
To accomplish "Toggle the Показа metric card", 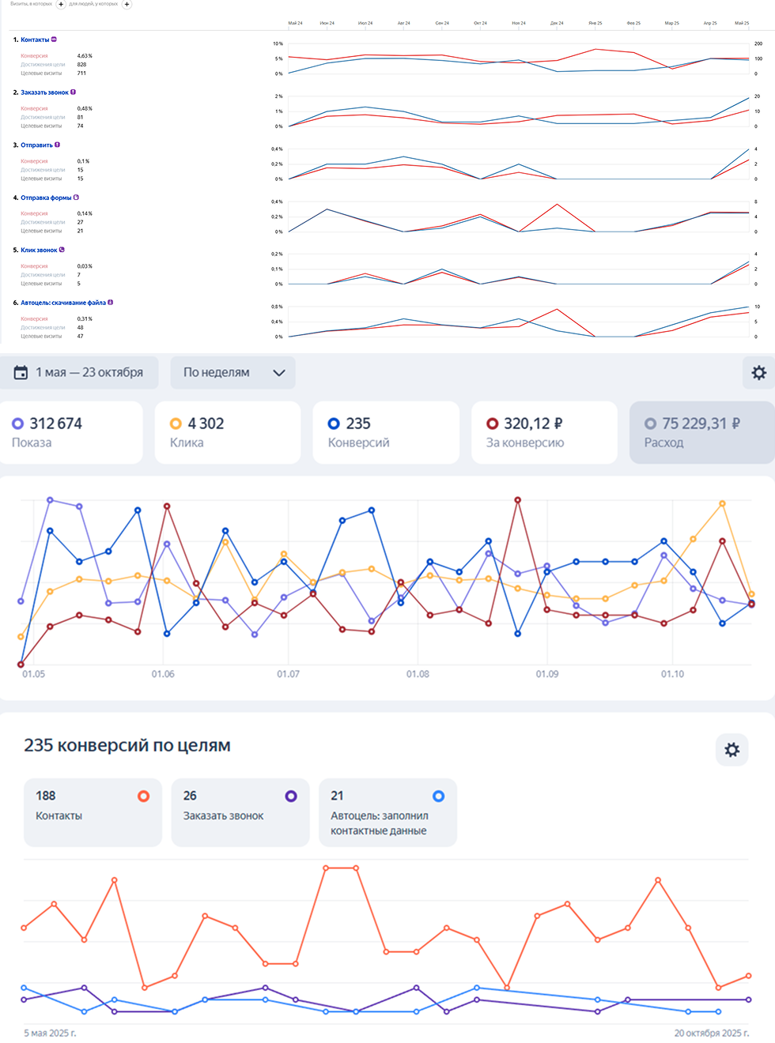I will (x=71, y=432).
